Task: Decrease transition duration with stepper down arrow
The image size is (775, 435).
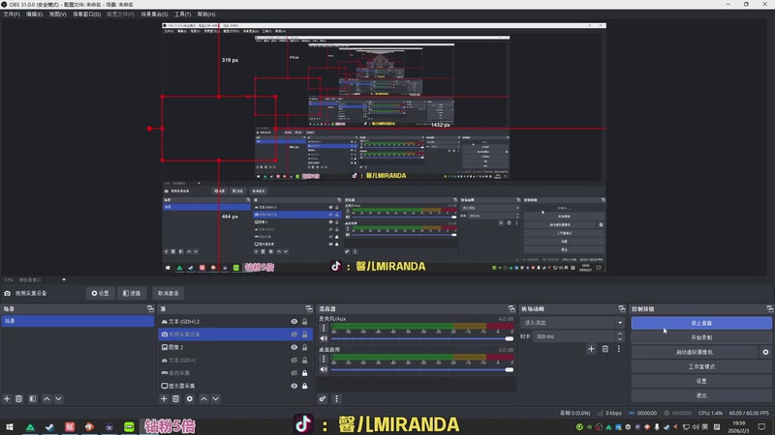Action: point(620,339)
